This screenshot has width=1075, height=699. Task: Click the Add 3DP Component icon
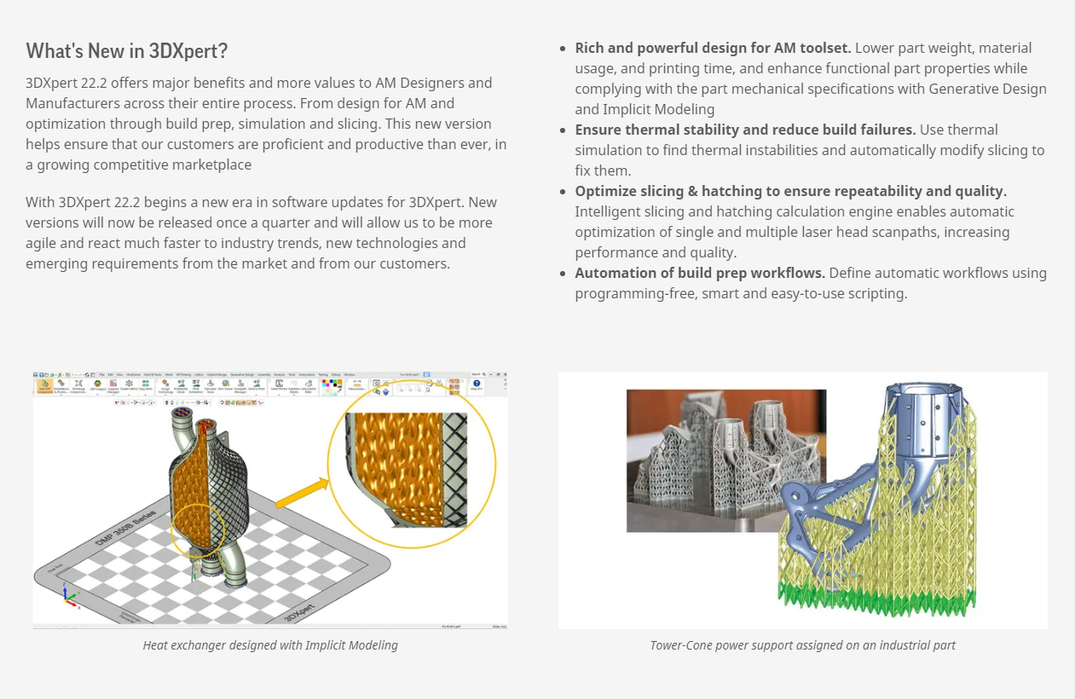tap(43, 386)
